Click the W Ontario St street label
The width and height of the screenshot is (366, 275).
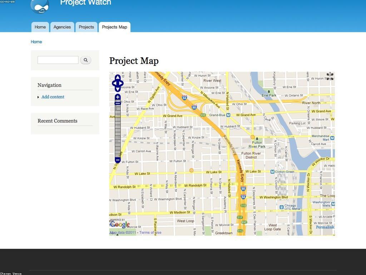point(294,95)
